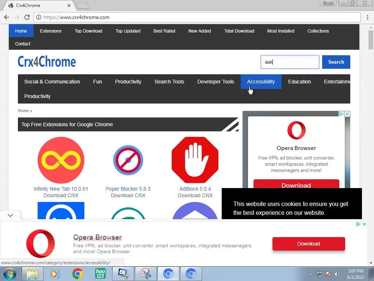
Task: Show hidden tray icons arrow
Action: click(x=310, y=274)
